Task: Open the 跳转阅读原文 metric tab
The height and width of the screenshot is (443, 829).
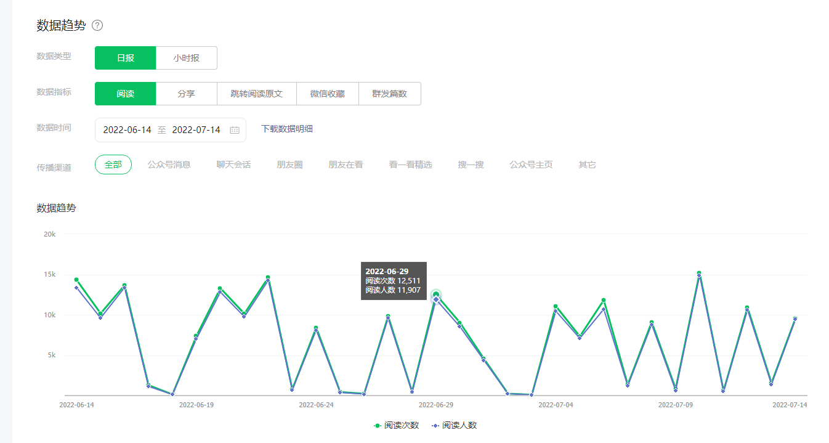Action: pyautogui.click(x=256, y=94)
